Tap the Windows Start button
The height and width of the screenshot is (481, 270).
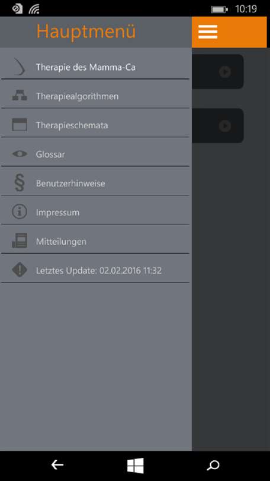(135, 466)
